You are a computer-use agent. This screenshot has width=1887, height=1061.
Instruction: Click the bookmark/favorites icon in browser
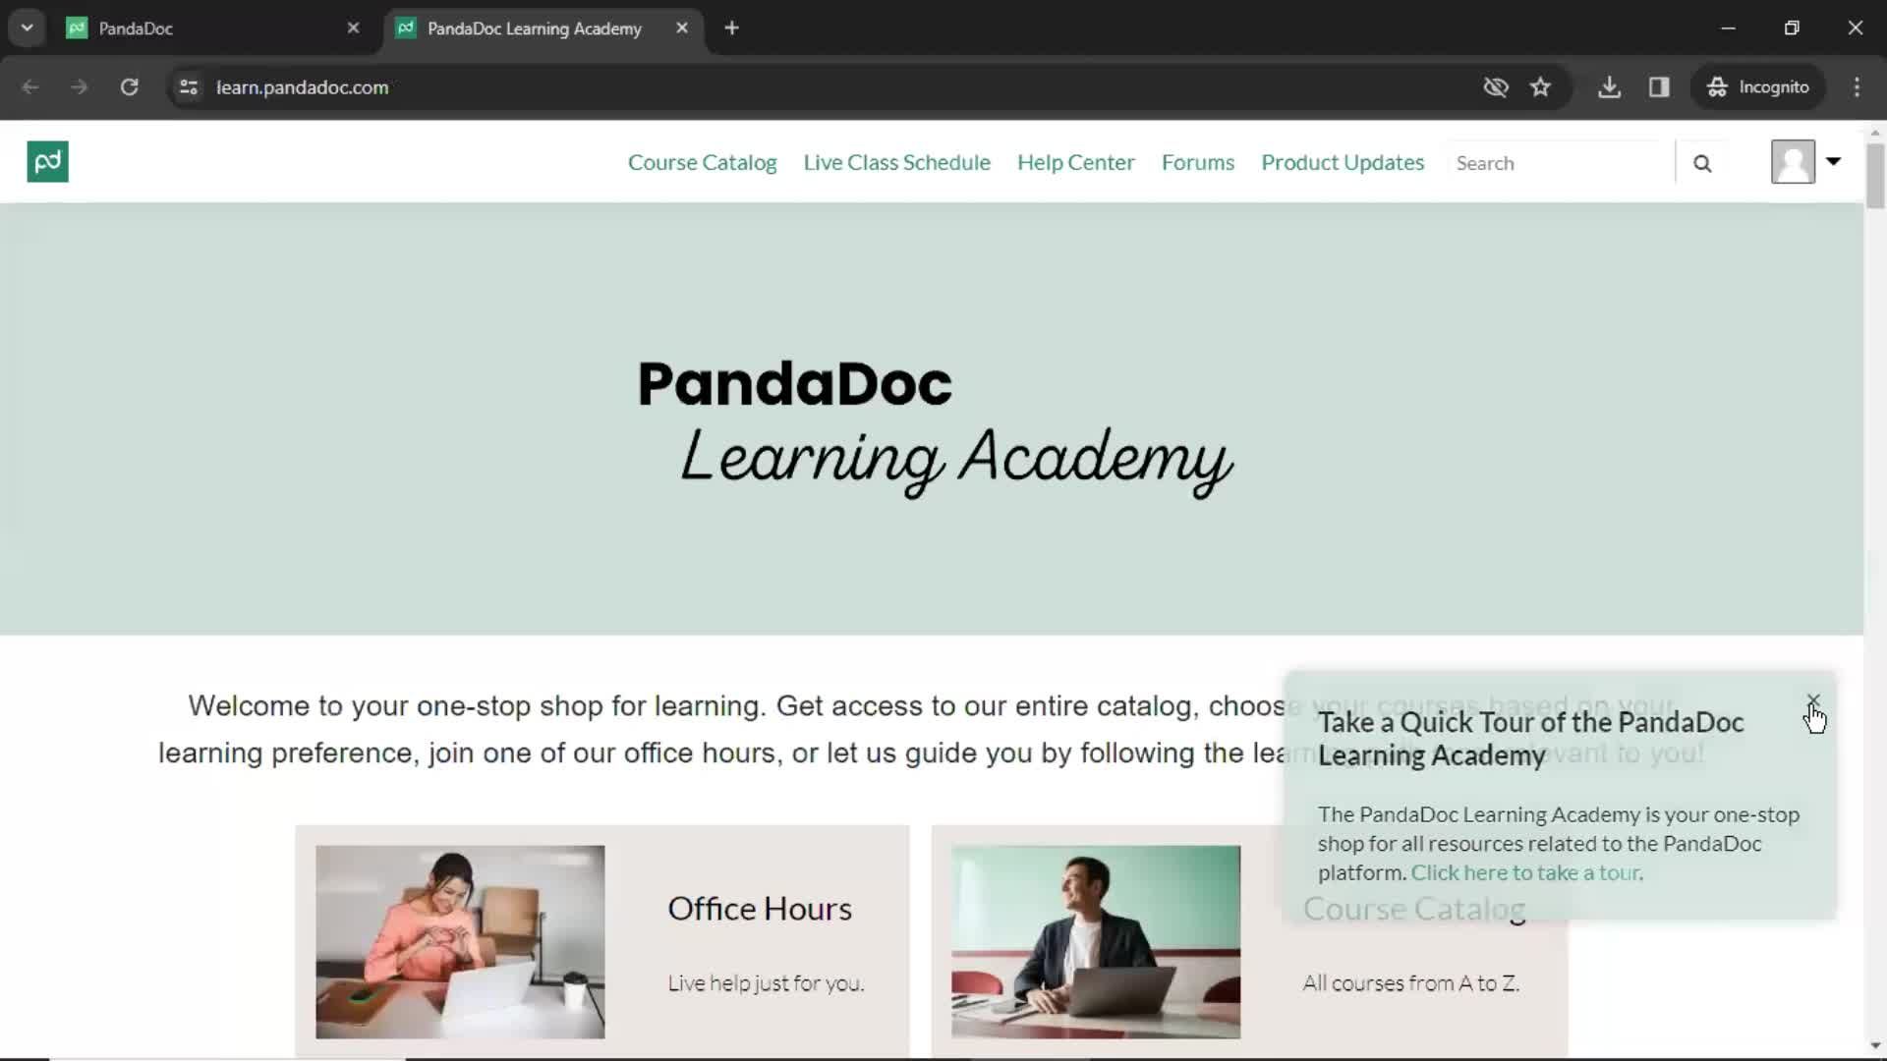pyautogui.click(x=1541, y=86)
